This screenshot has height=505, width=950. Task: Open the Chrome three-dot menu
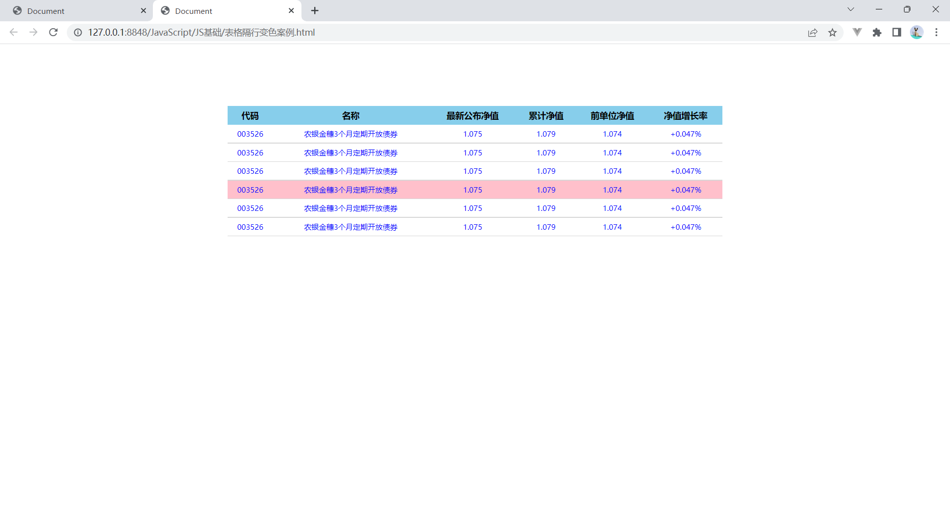tap(936, 32)
